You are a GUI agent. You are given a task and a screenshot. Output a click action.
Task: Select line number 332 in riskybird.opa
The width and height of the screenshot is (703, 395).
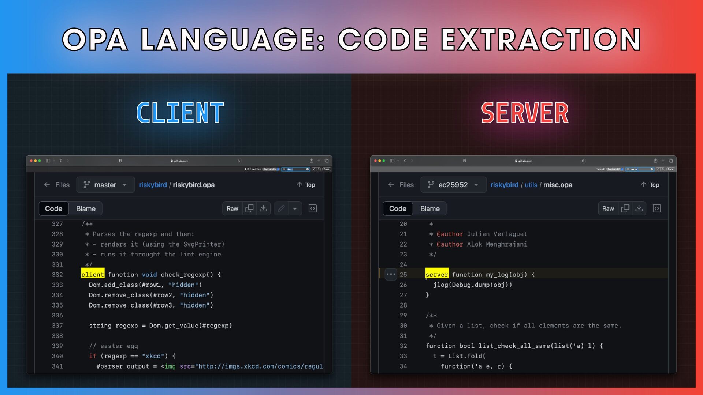[x=57, y=275]
